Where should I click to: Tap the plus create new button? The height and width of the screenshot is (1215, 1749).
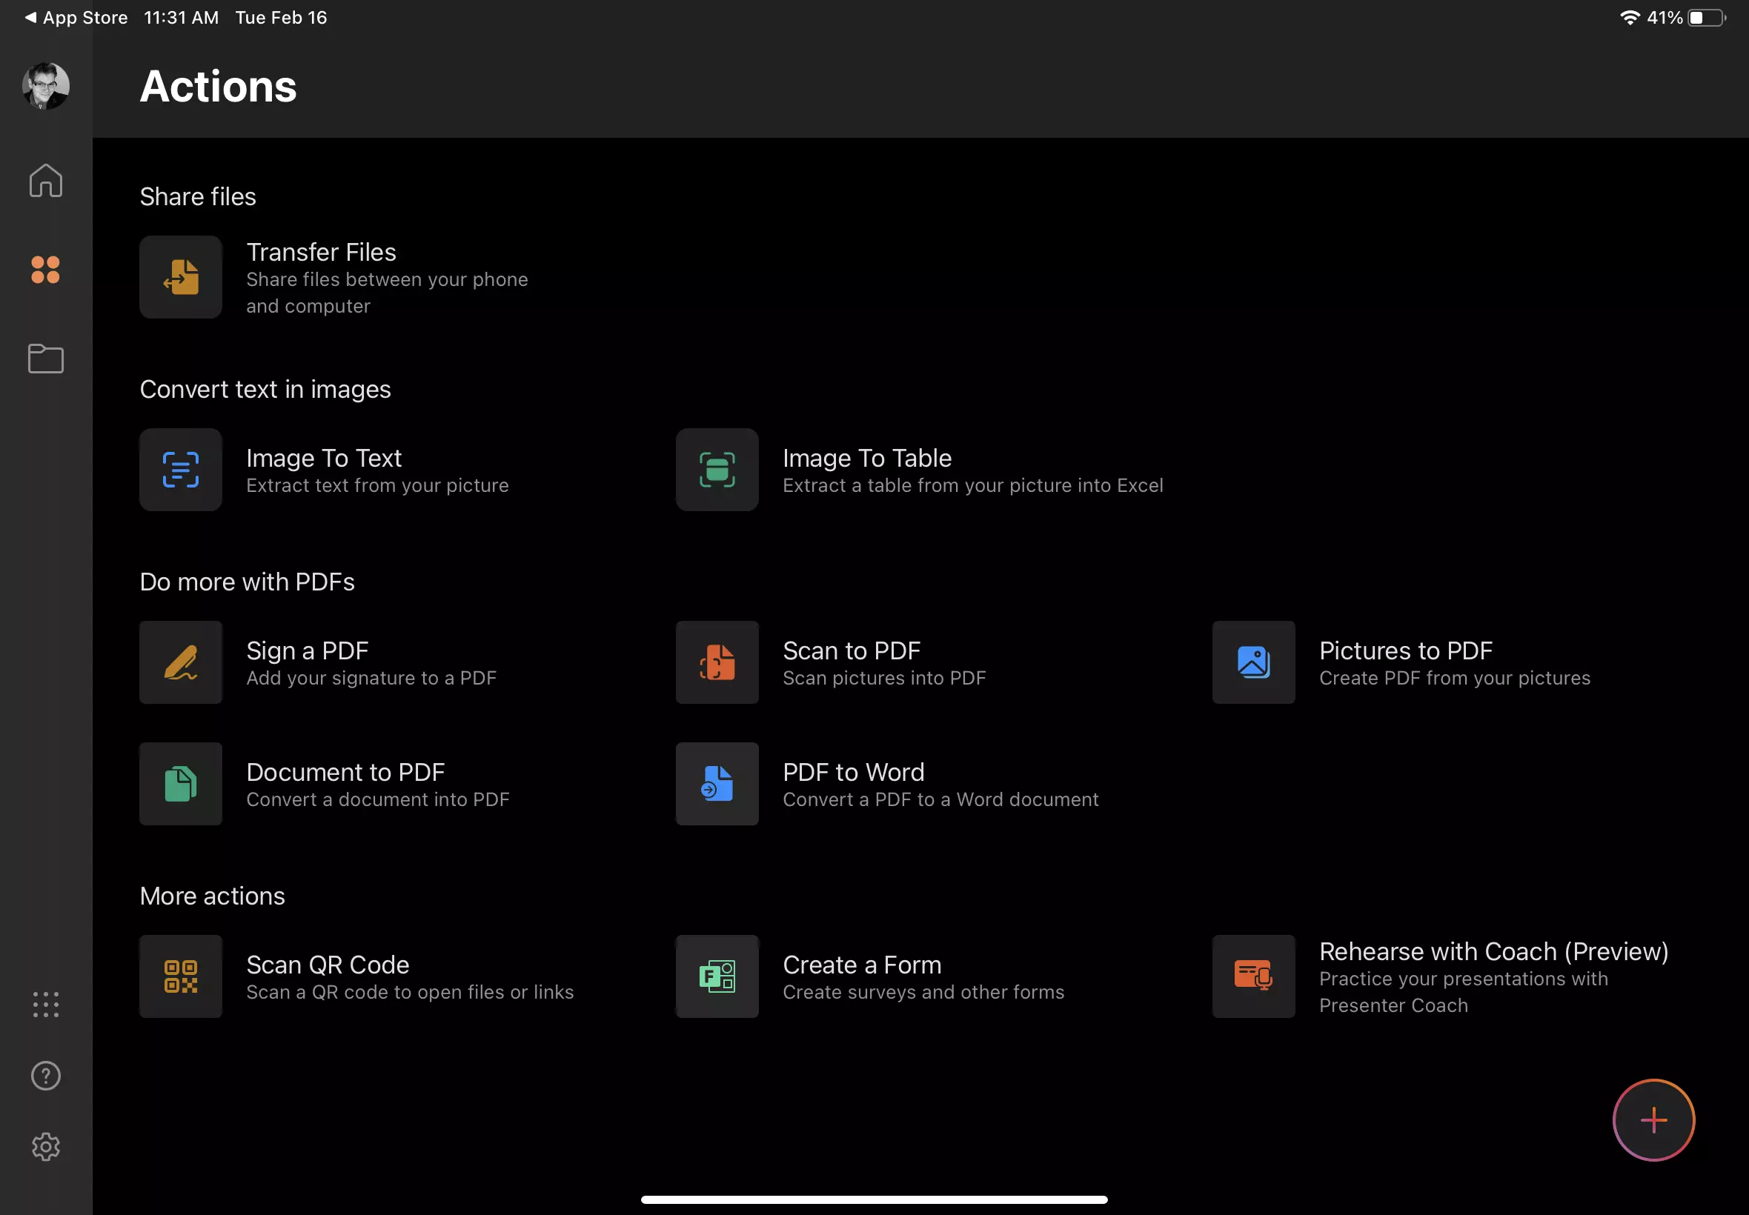1654,1121
